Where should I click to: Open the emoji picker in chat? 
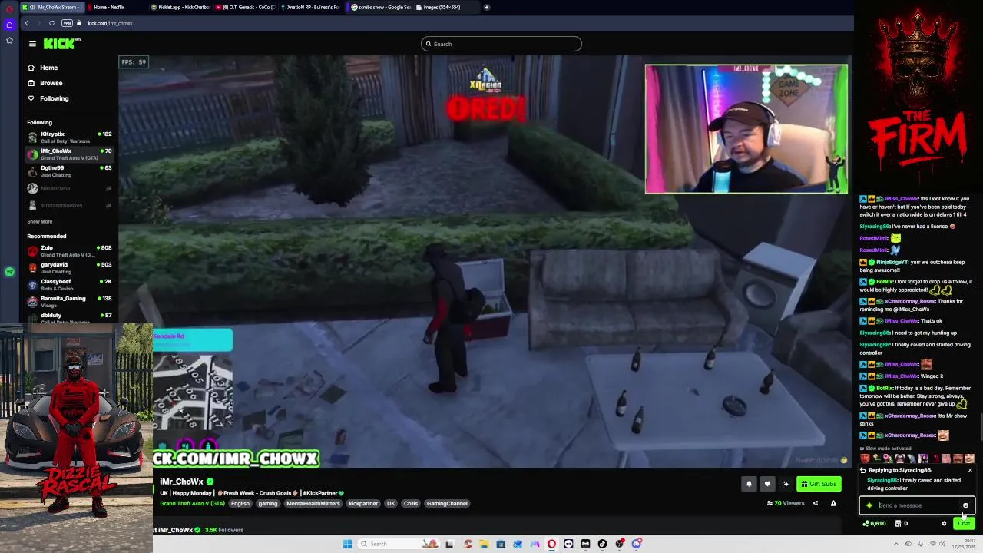click(965, 505)
